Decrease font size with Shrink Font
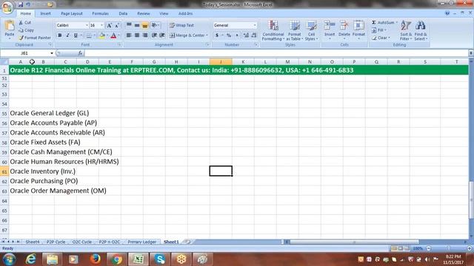This screenshot has width=474, height=266. [x=117, y=25]
